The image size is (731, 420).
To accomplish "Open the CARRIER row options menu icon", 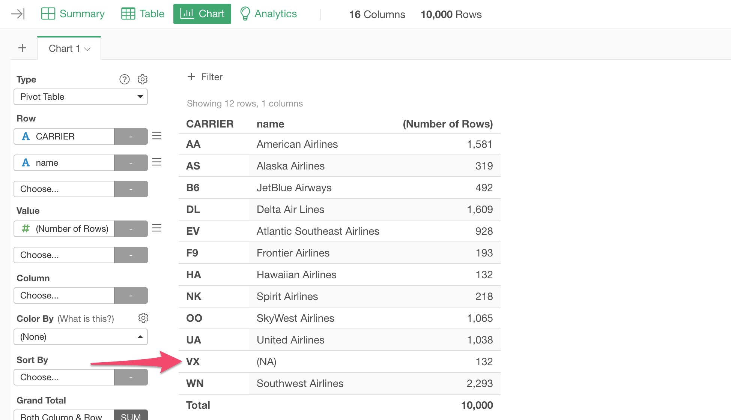I will tap(157, 136).
